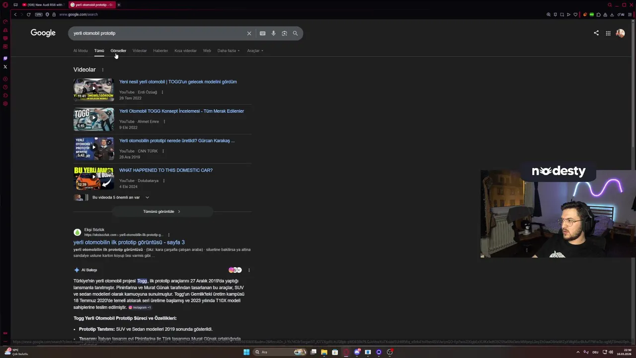Screen dimensions: 636x358
Task: Open 'Yerli otomobilin prototipi nerede üretildi' link
Action: point(177,141)
